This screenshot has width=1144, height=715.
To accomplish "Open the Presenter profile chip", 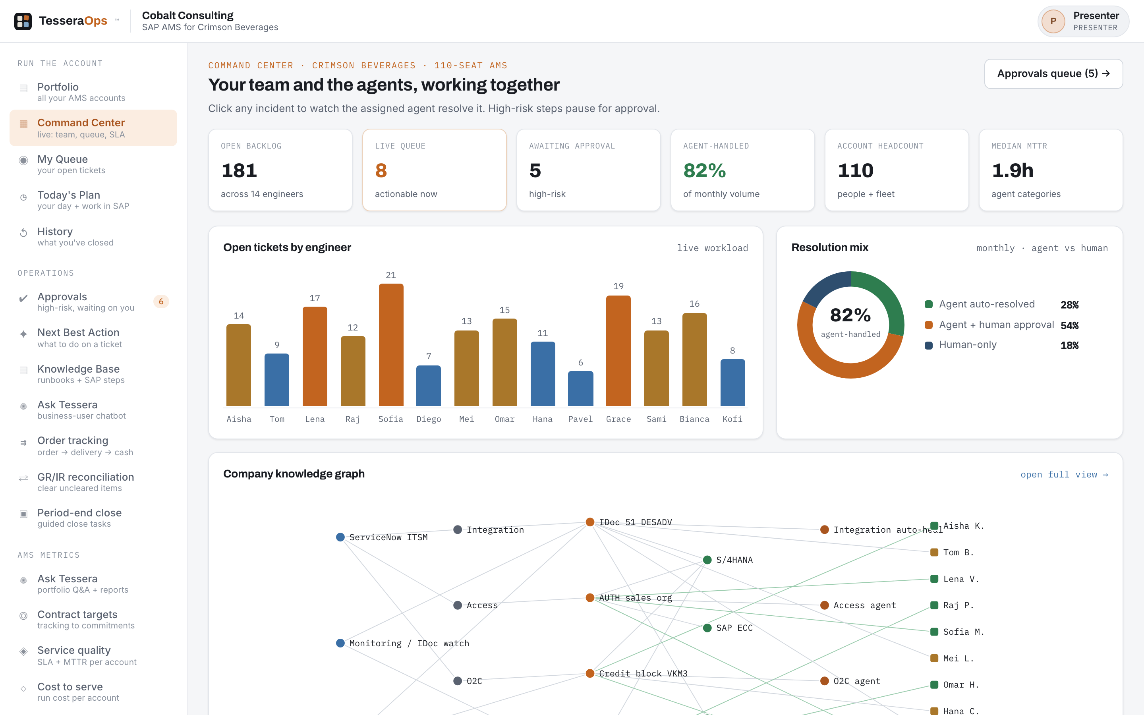I will pyautogui.click(x=1083, y=21).
